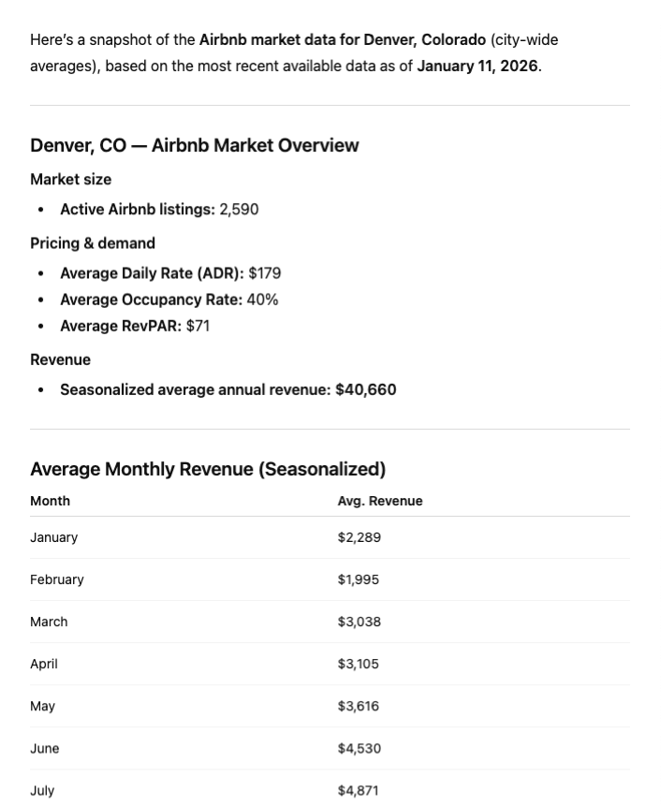This screenshot has width=661, height=805.
Task: Select the May row label
Action: click(42, 706)
